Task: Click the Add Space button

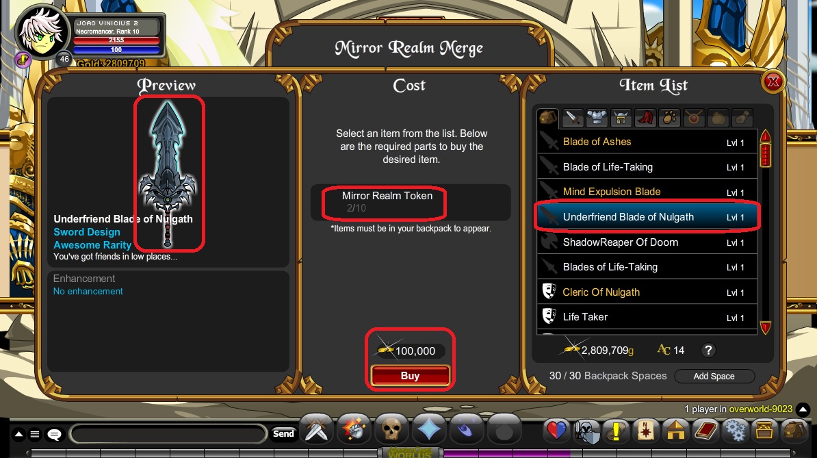Action: click(x=714, y=377)
